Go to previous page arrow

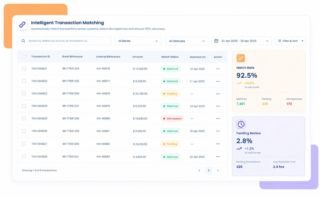point(199,170)
